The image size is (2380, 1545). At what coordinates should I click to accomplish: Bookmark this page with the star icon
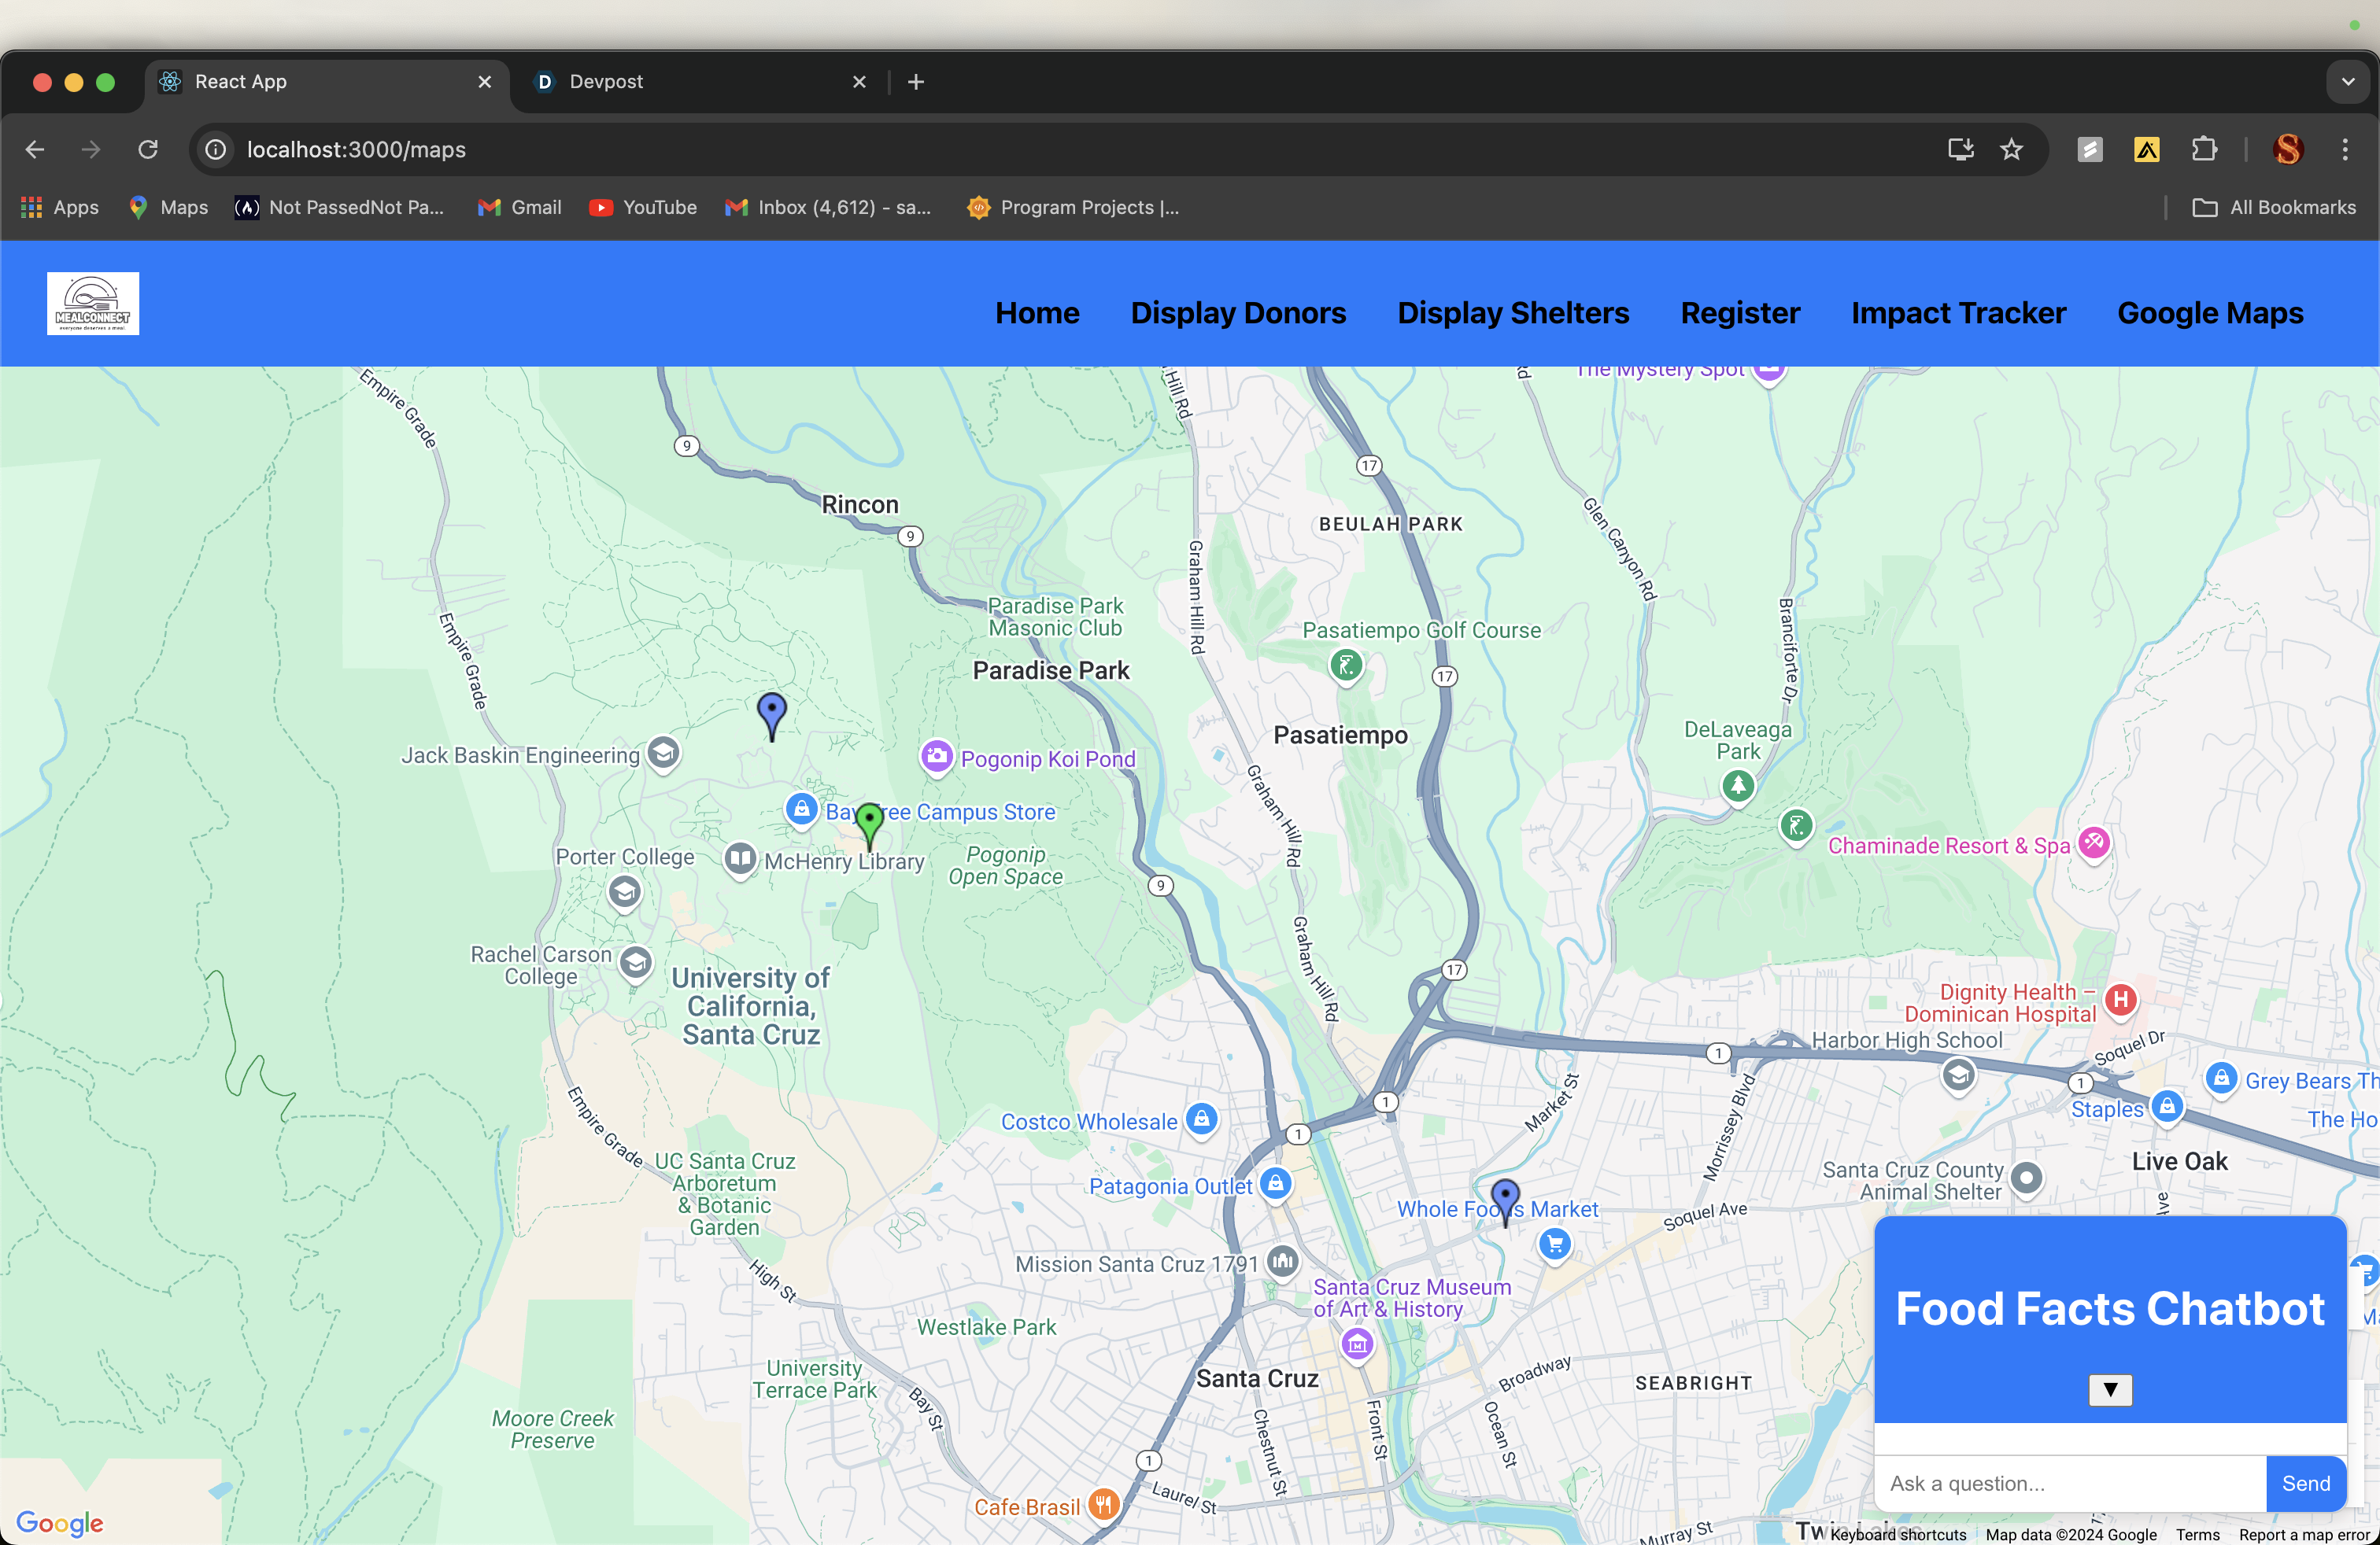click(2012, 150)
